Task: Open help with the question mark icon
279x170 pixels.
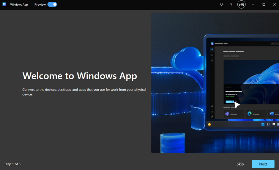Action: 231,4
